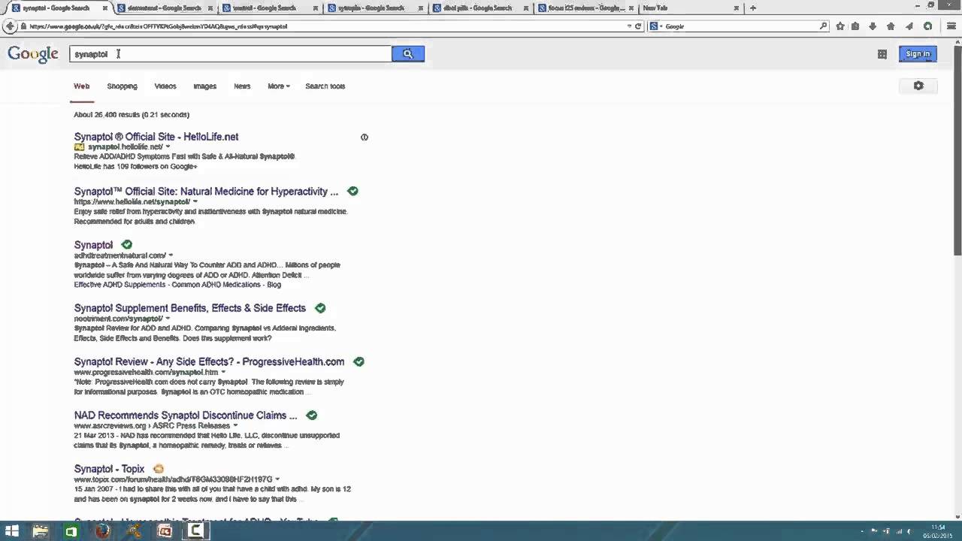Open NAD Recommends Synaptol Discontinue Claims link

(186, 416)
